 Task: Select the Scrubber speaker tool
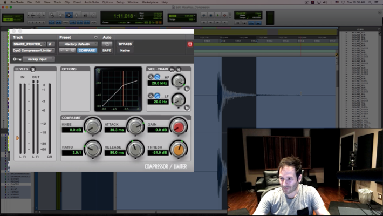click(x=85, y=15)
